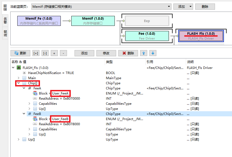Click the HaveChipNotification boolean icon
This screenshot has height=157, width=232.
[24, 73]
